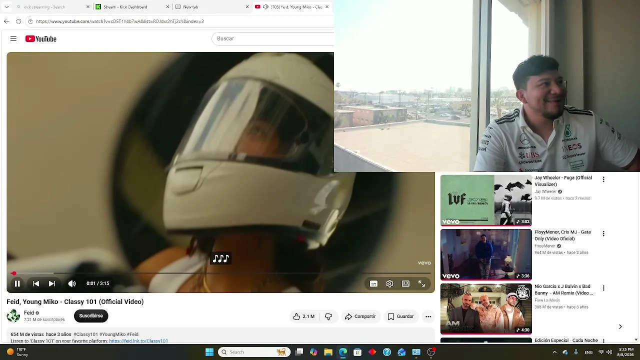Click the youtube.com address bar URL
Image resolution: width=640 pixels, height=360 pixels.
pos(120,21)
